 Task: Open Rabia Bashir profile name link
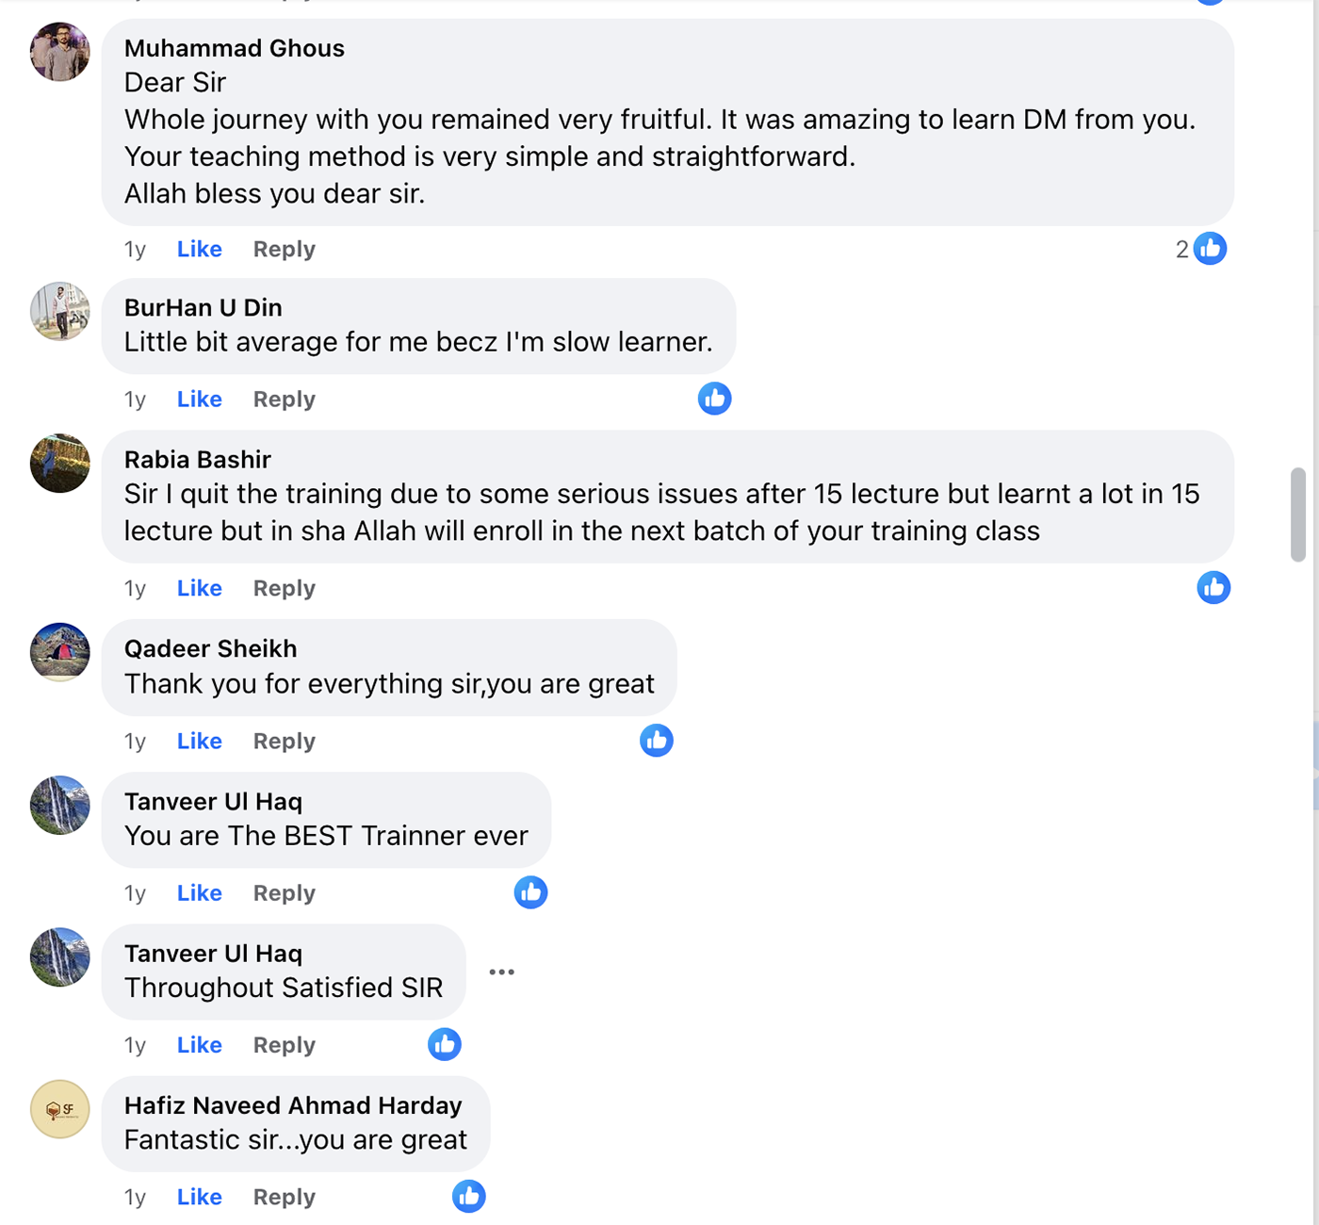coord(197,460)
